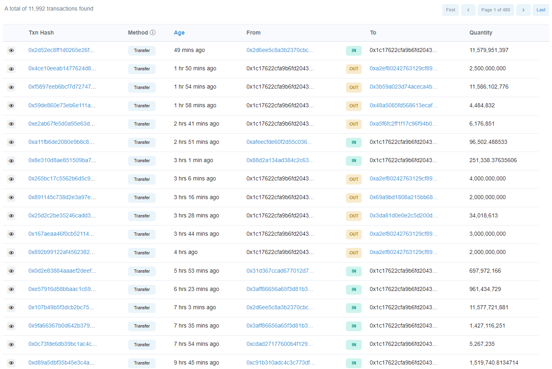Click eye icon in 0x892b99122af4562382 row
The width and height of the screenshot is (552, 369).
[11, 252]
